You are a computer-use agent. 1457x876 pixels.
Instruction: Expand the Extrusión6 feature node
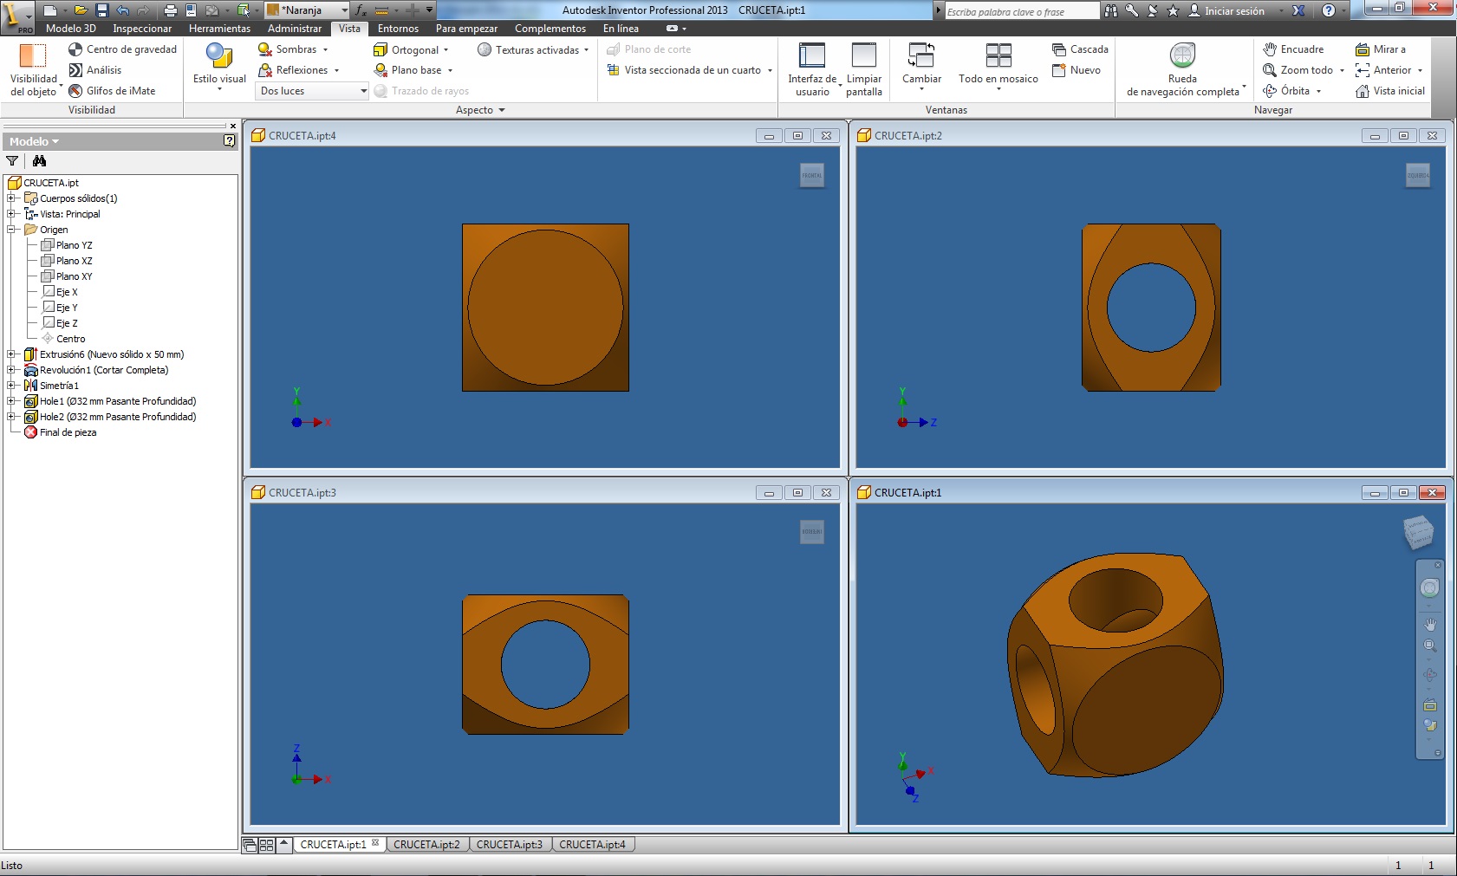(x=11, y=354)
